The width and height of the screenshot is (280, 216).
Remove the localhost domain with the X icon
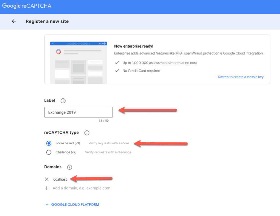(46, 179)
